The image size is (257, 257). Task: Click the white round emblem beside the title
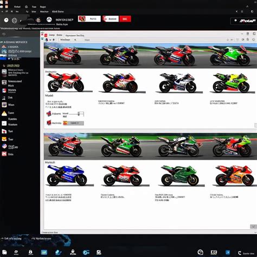(x=49, y=20)
